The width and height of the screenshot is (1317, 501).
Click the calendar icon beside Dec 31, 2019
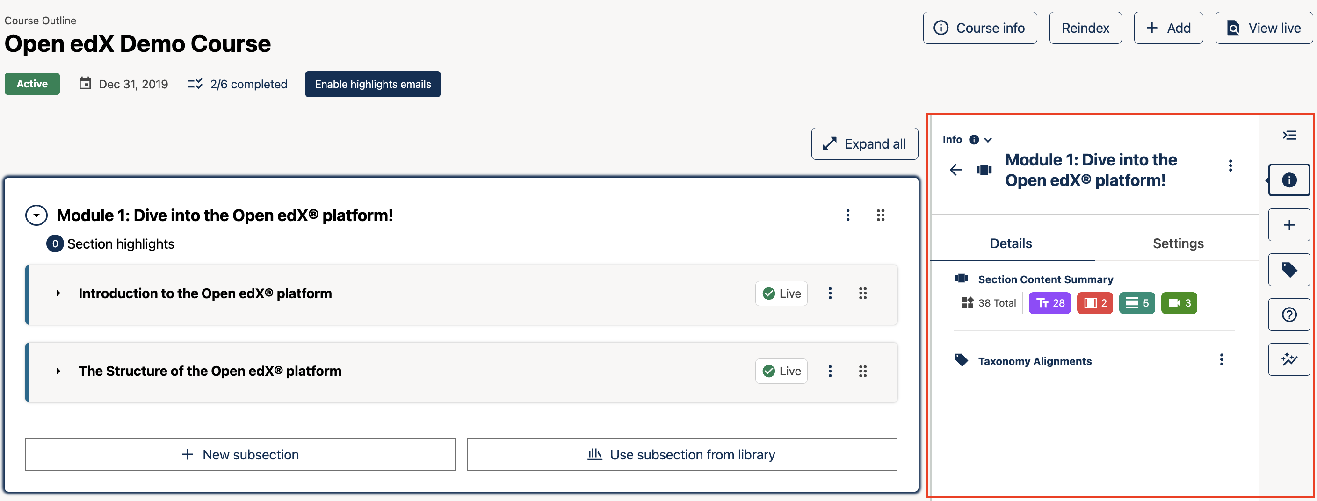[x=85, y=83]
